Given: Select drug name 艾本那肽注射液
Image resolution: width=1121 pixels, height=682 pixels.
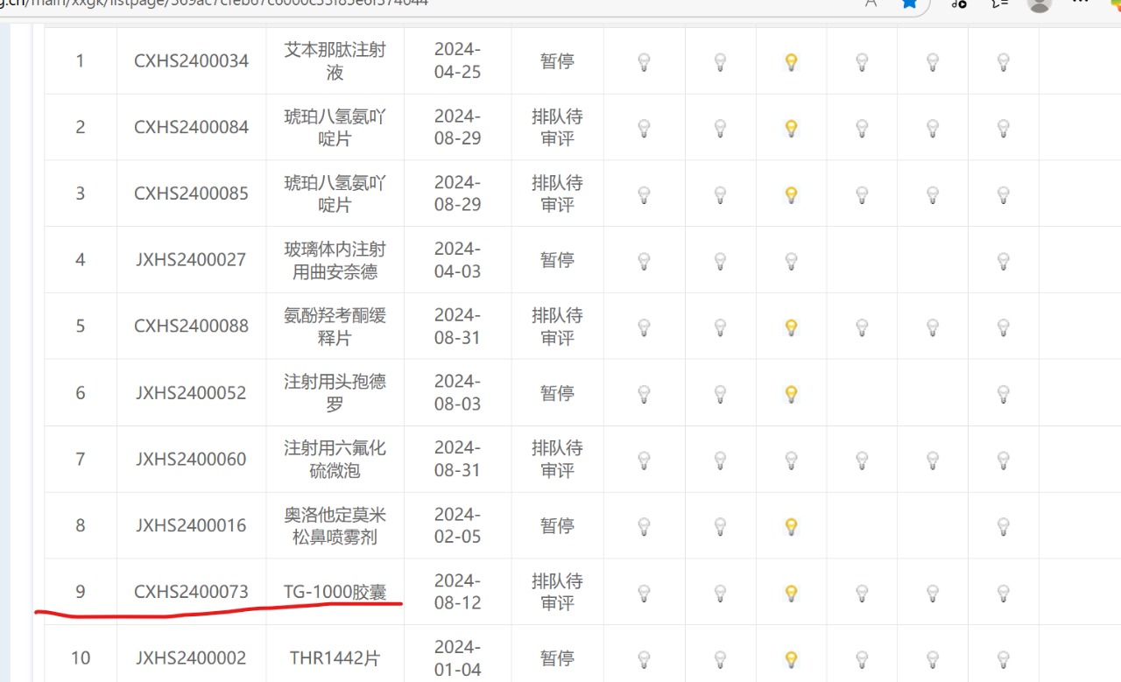Looking at the screenshot, I should (335, 60).
